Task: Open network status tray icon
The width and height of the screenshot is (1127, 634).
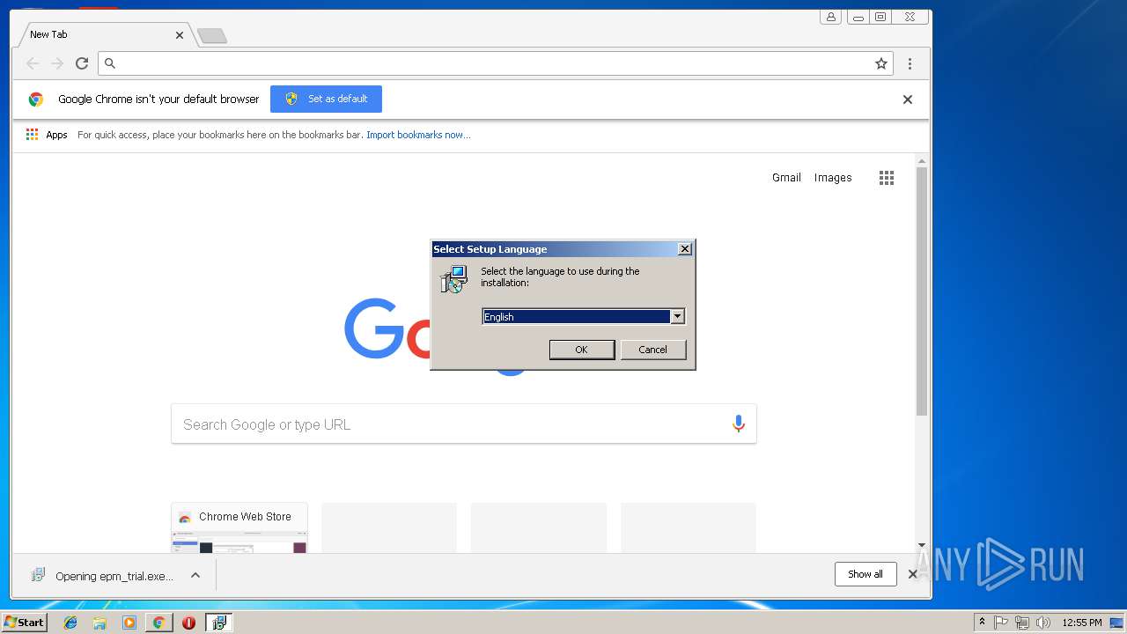Action: [x=1021, y=623]
